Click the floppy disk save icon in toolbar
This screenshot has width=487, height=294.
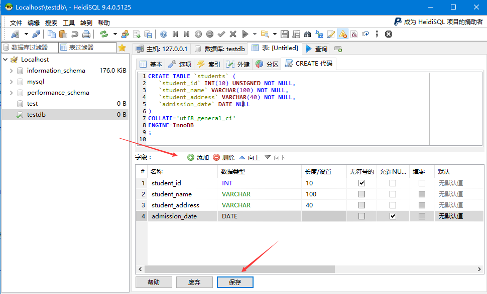point(285,34)
